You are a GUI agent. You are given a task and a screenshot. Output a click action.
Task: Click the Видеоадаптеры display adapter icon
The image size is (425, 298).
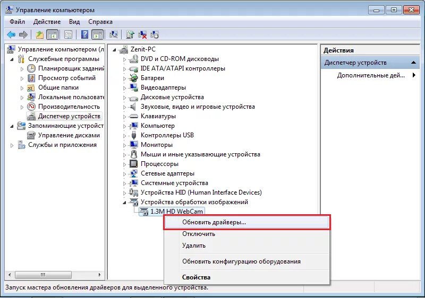(134, 87)
